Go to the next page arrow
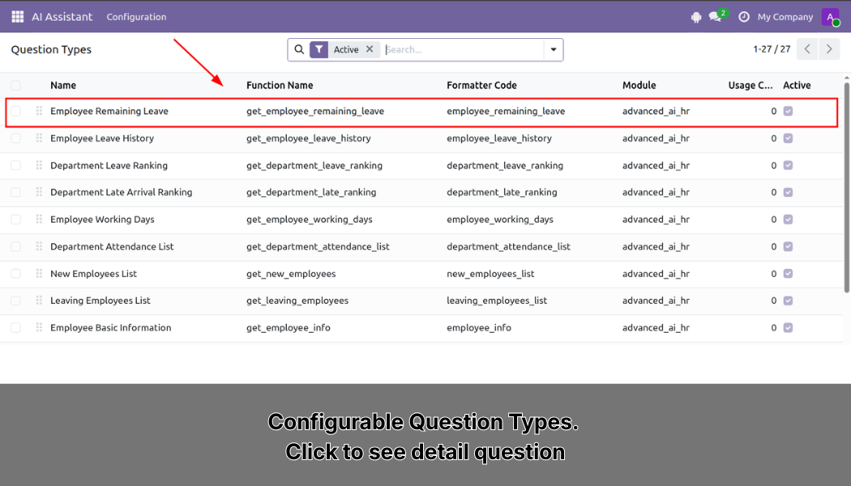 coord(829,49)
